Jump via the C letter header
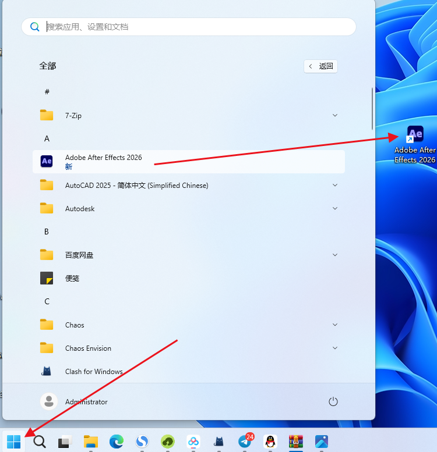This screenshot has height=452, width=437. (x=47, y=301)
